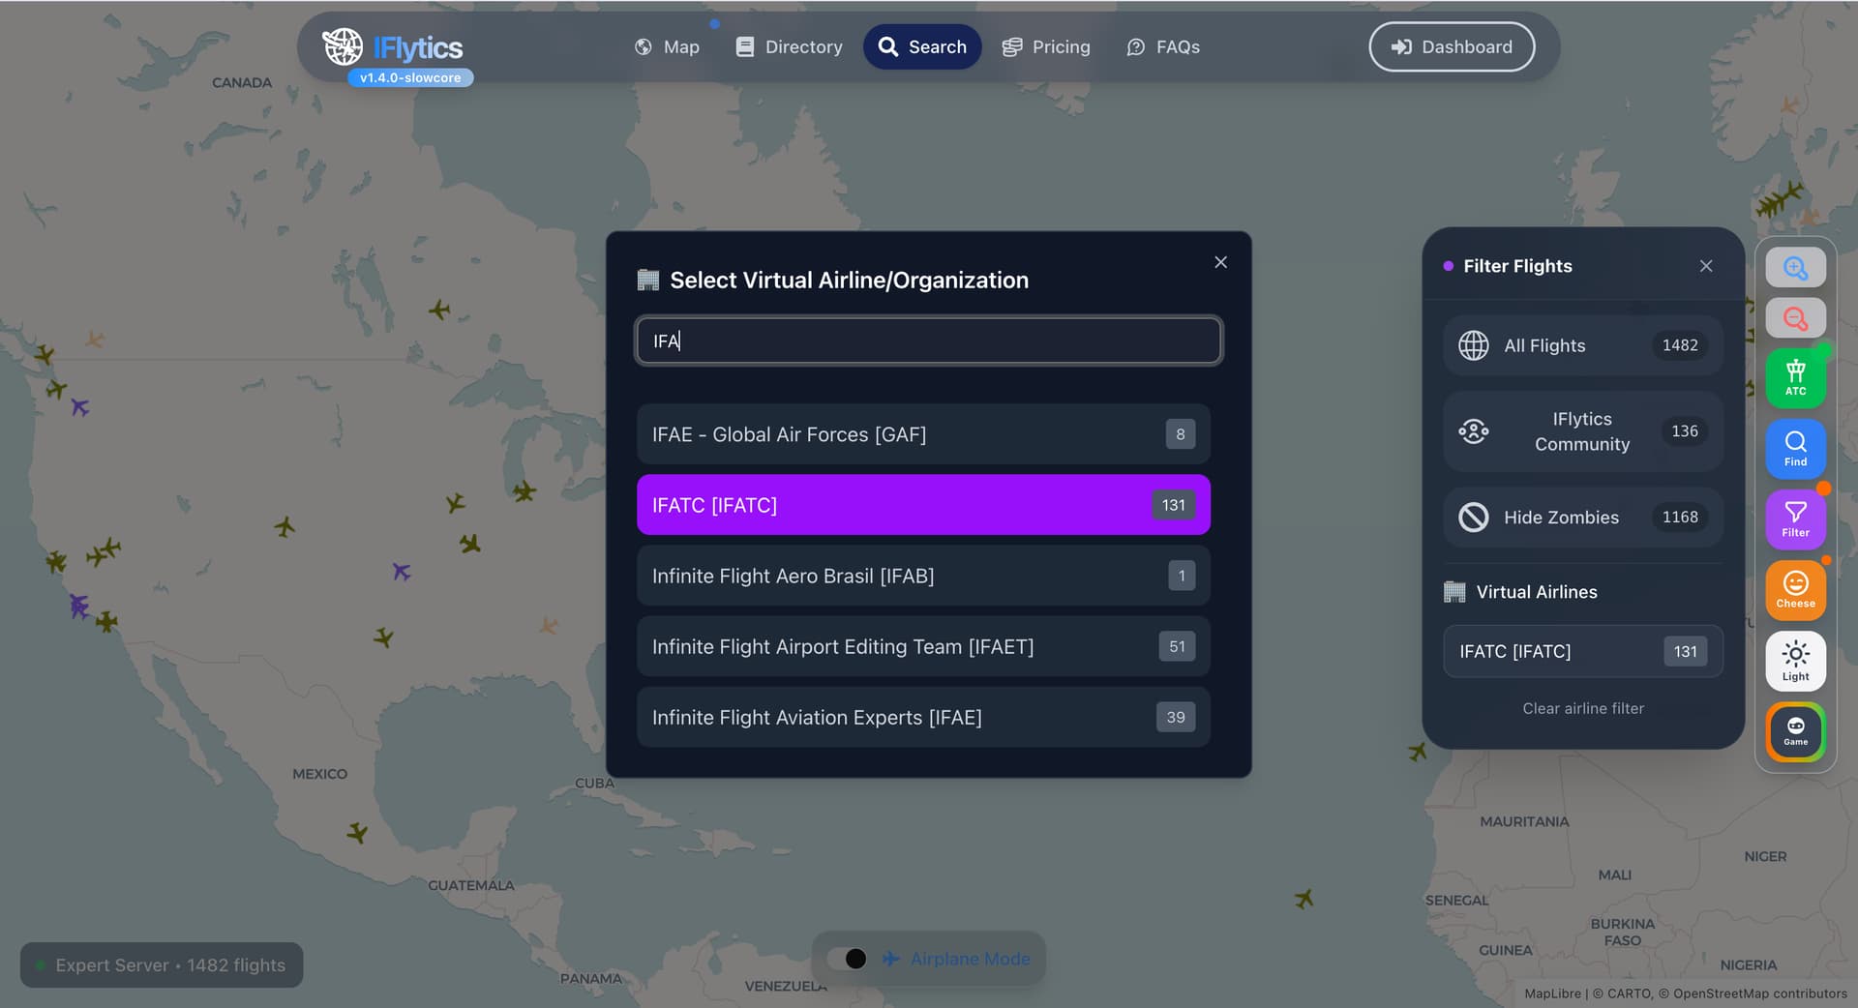Filter by IFlytics Community flights
Screen dimensions: 1858x1008
1583,431
